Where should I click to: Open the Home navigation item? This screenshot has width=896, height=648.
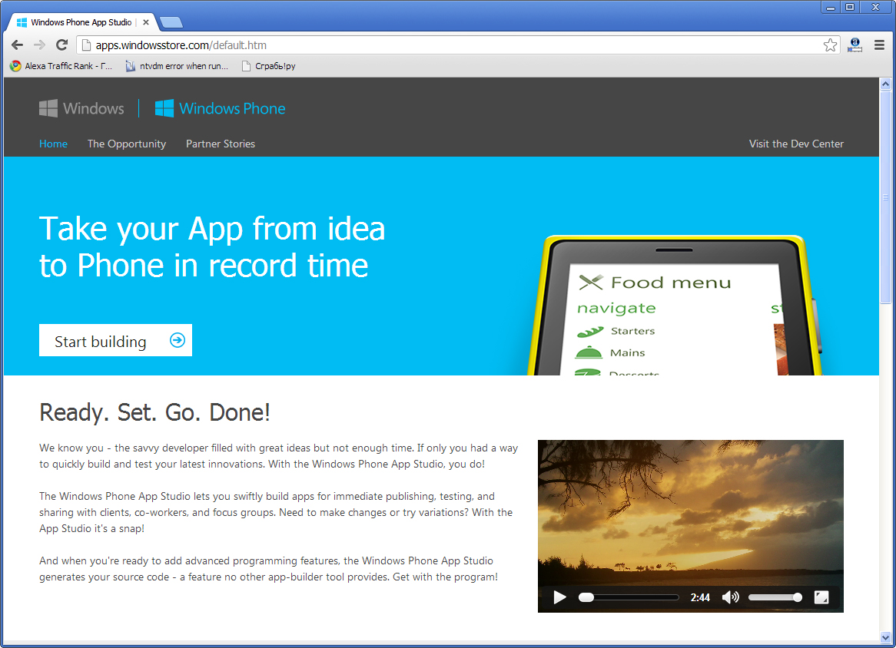tap(53, 144)
